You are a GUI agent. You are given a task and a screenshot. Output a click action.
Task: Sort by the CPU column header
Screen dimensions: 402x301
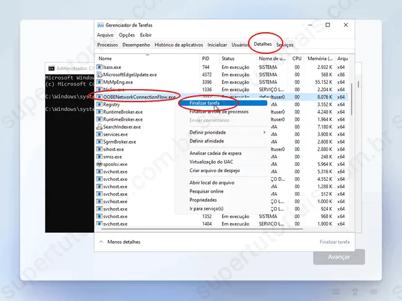pyautogui.click(x=297, y=58)
